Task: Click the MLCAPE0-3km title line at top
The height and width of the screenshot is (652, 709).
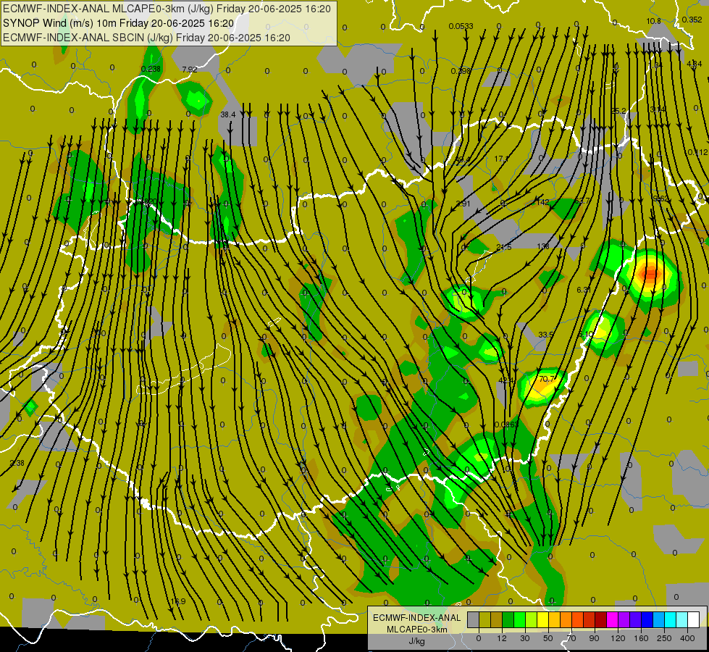Action: coord(167,9)
